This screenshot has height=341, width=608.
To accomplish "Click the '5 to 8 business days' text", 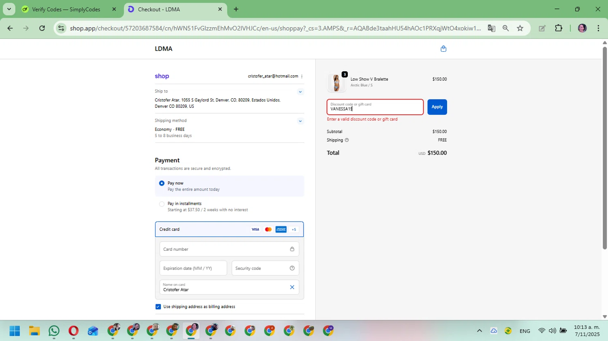I will point(173,136).
